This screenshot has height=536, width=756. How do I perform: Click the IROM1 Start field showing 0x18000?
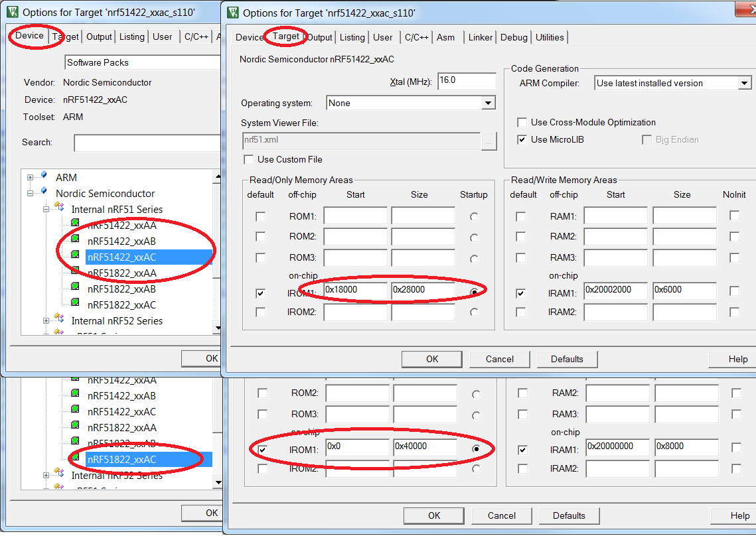click(355, 291)
